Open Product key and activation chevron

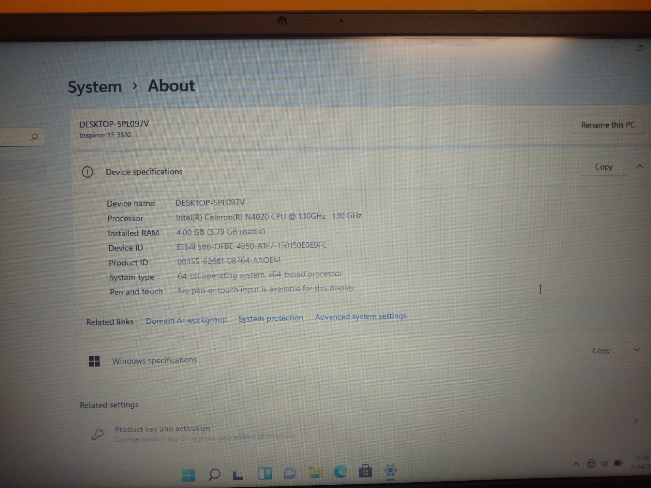click(636, 421)
